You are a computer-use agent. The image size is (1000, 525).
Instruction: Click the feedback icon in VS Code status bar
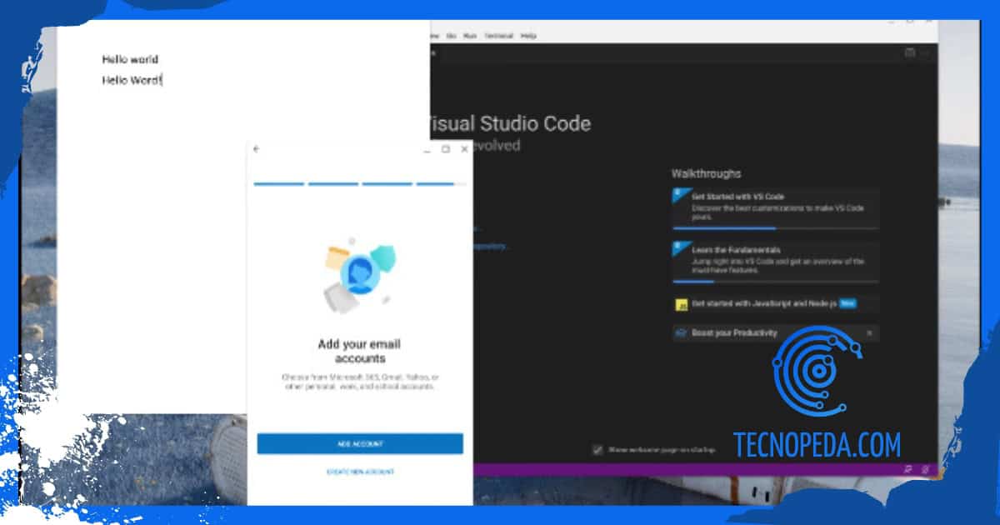pyautogui.click(x=908, y=470)
